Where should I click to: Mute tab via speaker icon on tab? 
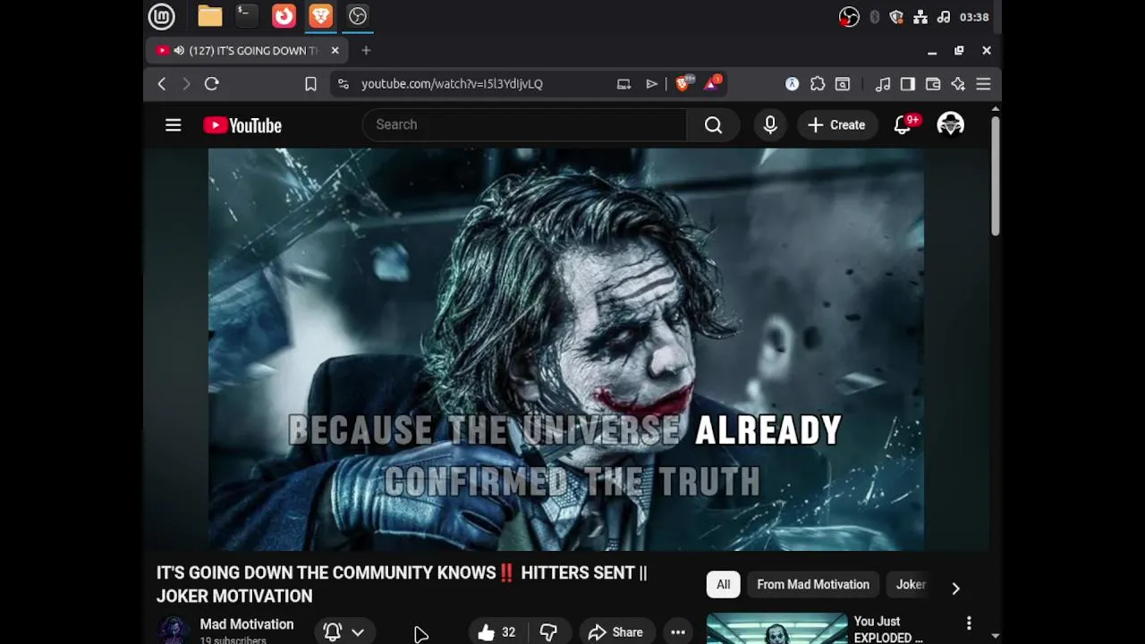pos(179,51)
